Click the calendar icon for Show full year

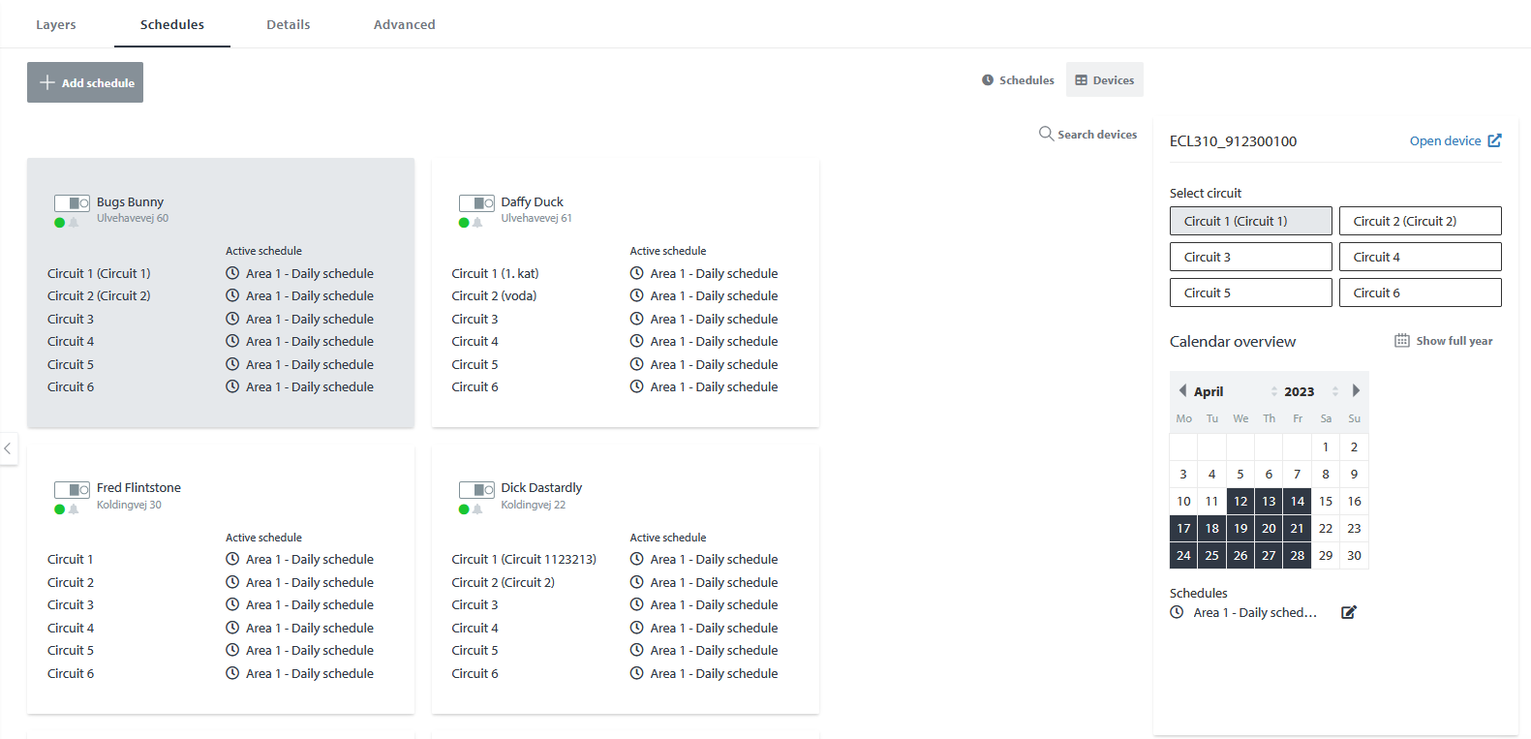[1401, 341]
